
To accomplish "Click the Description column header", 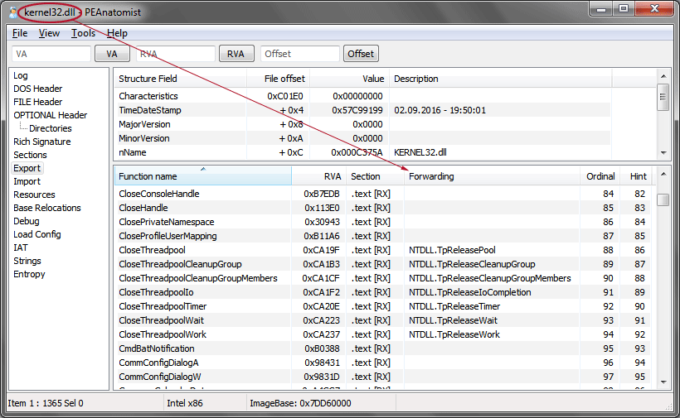I will (500, 79).
